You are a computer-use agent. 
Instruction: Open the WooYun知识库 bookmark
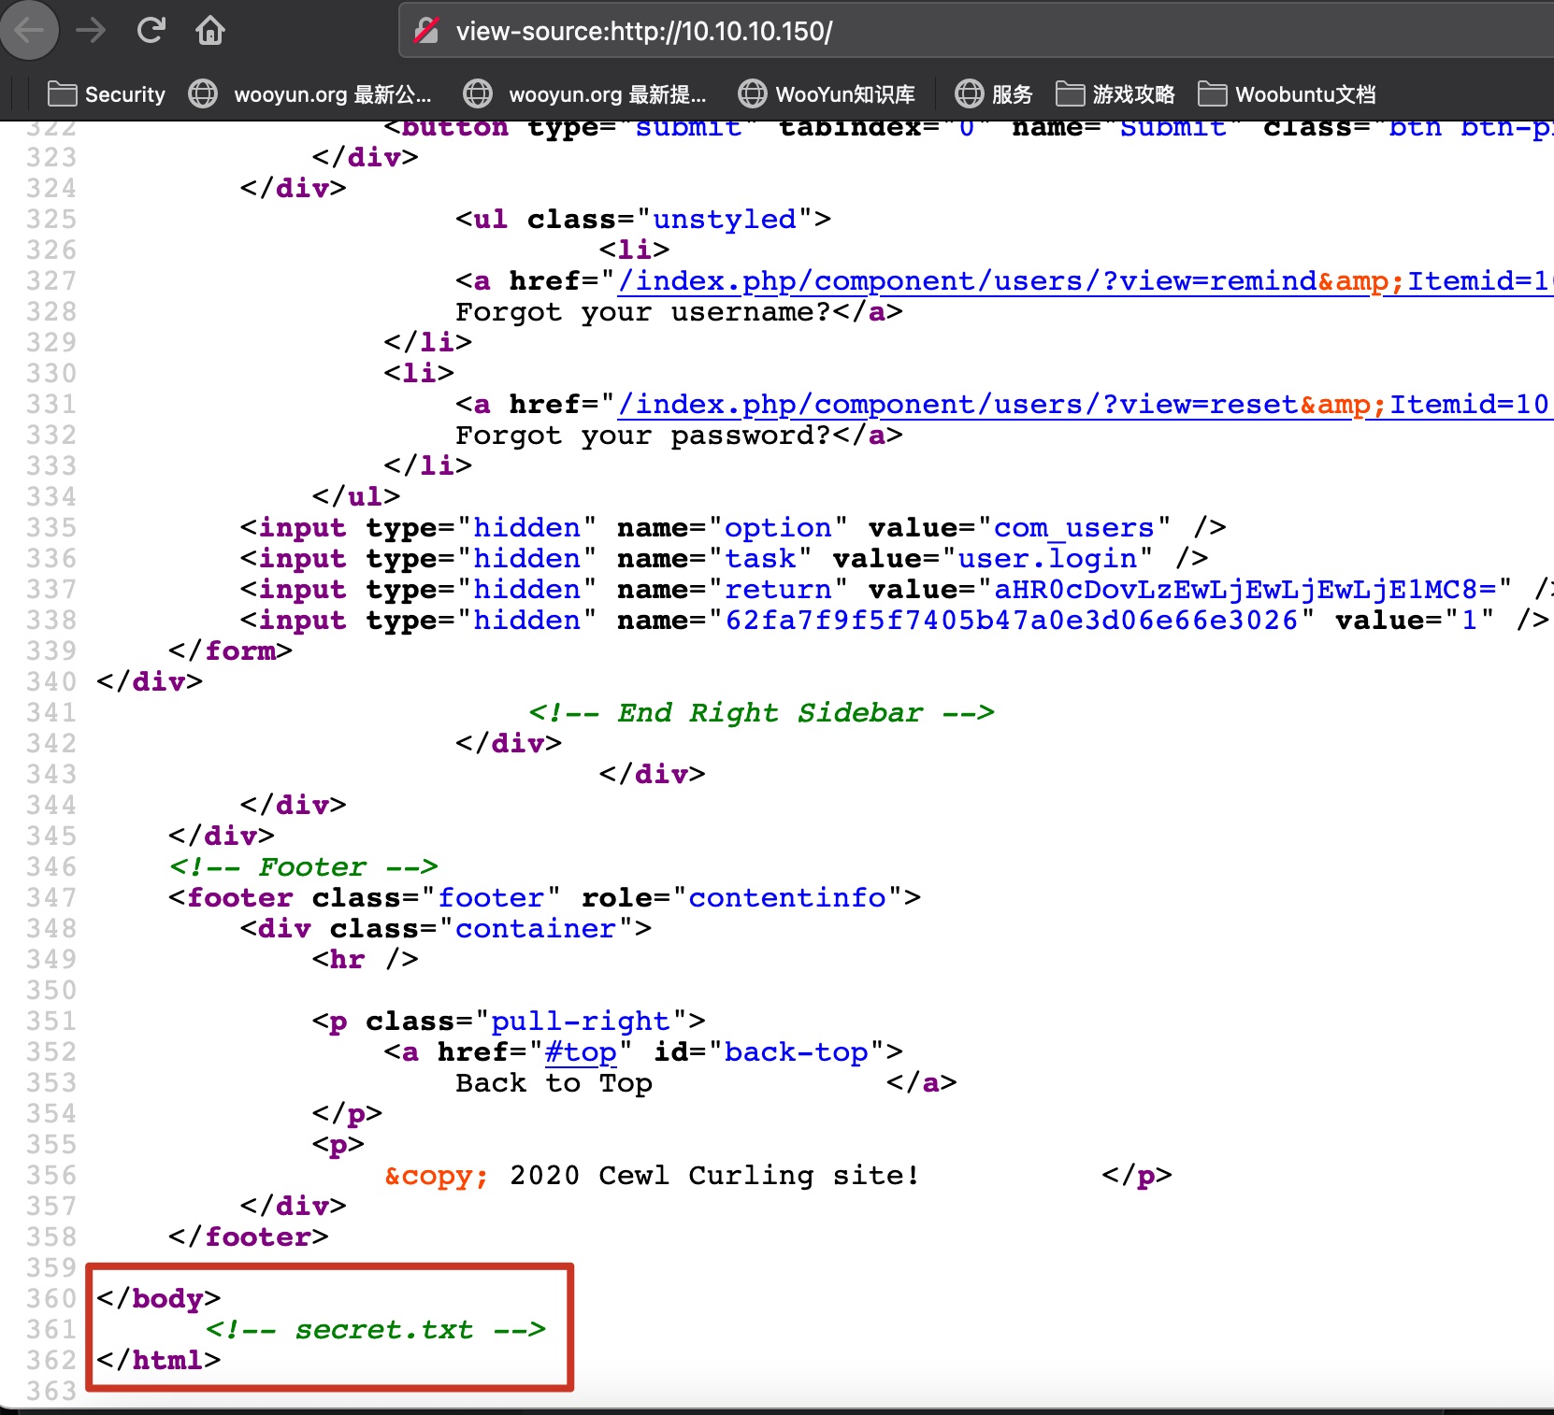click(827, 94)
